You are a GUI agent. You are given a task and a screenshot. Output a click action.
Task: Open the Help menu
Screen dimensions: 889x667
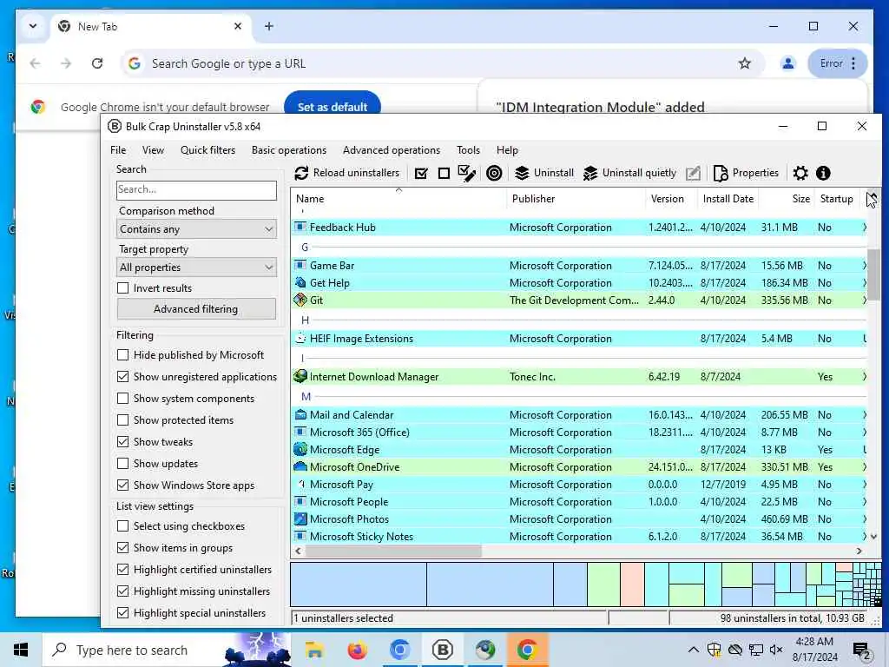click(x=507, y=150)
